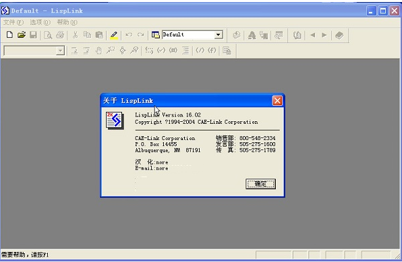Click the 确定 button in dialog
This screenshot has height=262, width=402.
(x=260, y=184)
